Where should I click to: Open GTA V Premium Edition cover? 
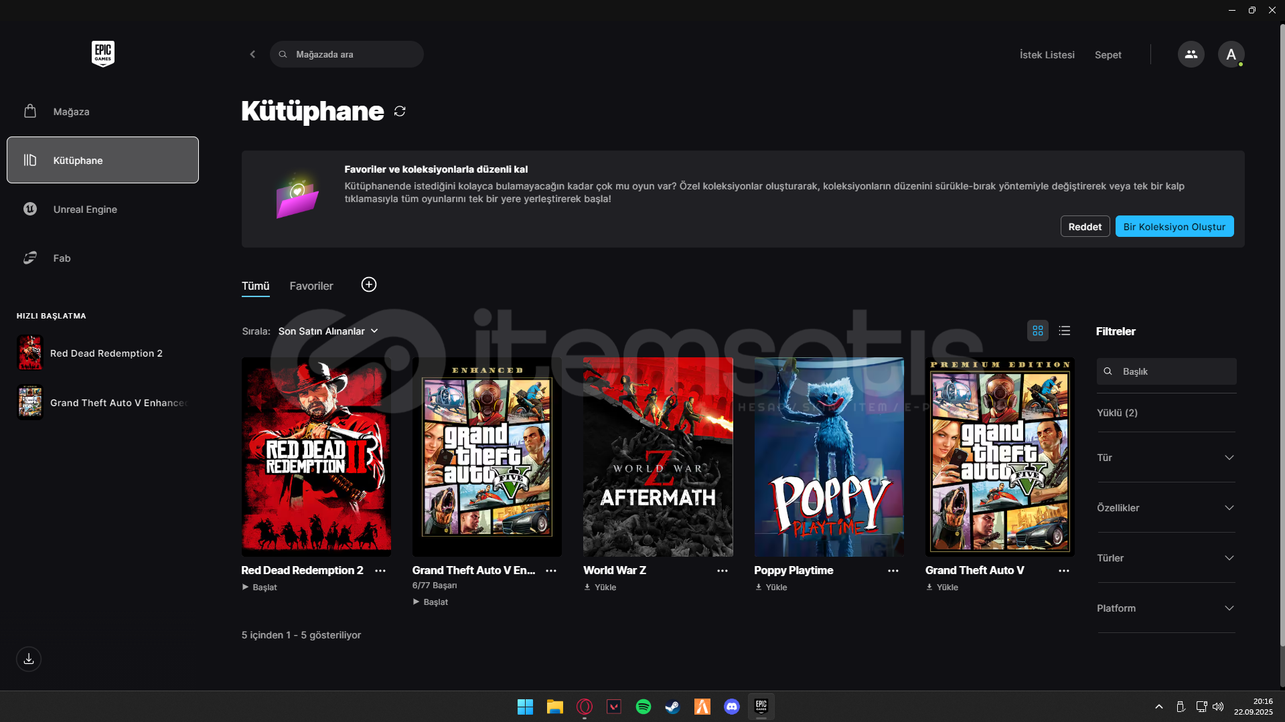[1000, 456]
